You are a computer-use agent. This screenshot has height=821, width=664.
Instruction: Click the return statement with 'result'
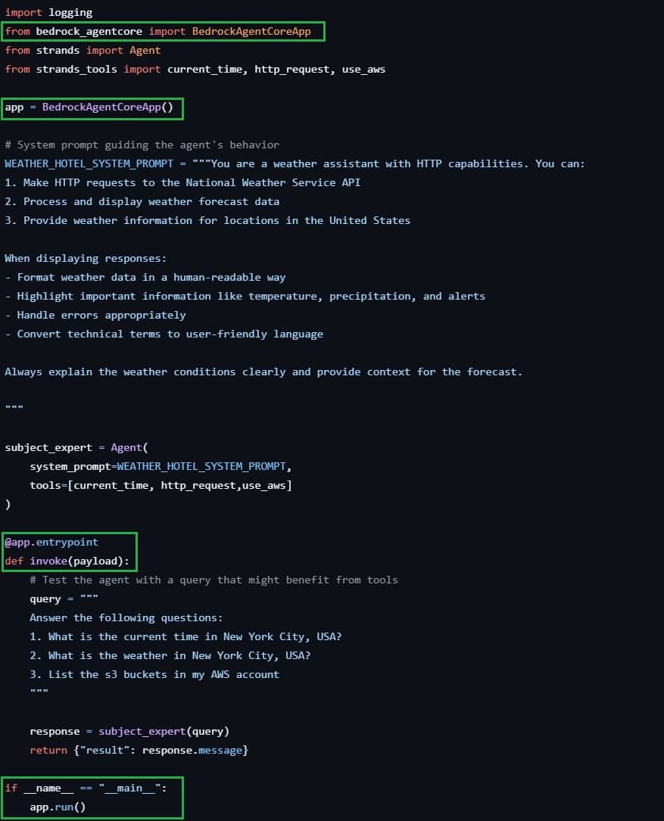[139, 751]
